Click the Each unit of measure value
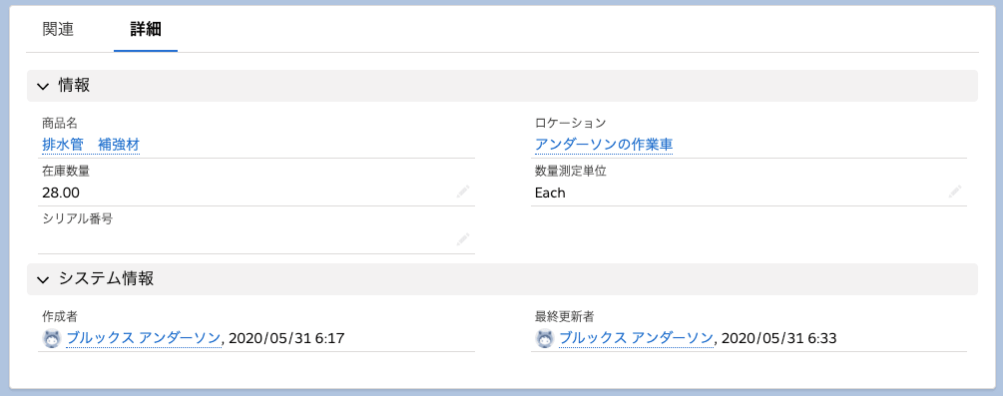The width and height of the screenshot is (1003, 396). 550,193
